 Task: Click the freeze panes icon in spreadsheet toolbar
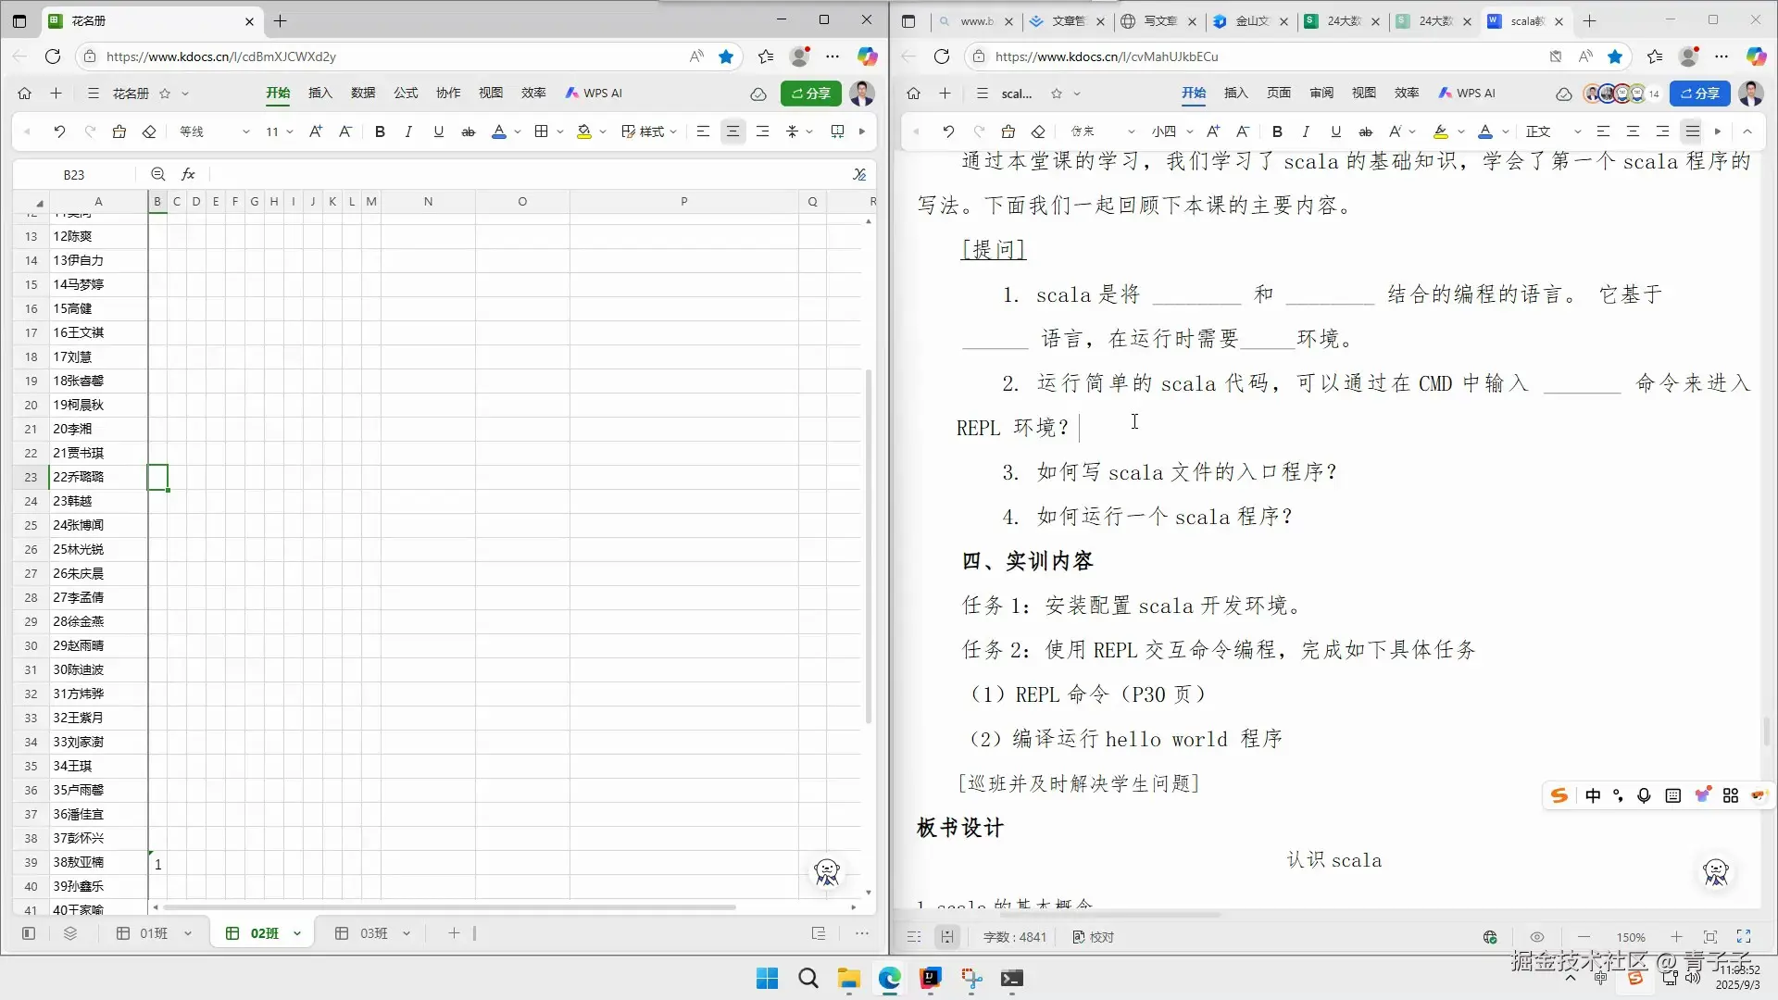tap(837, 131)
